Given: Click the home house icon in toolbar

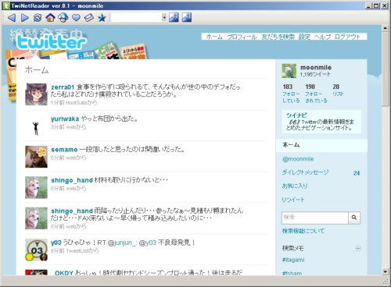Looking at the screenshot, I should pos(50,18).
